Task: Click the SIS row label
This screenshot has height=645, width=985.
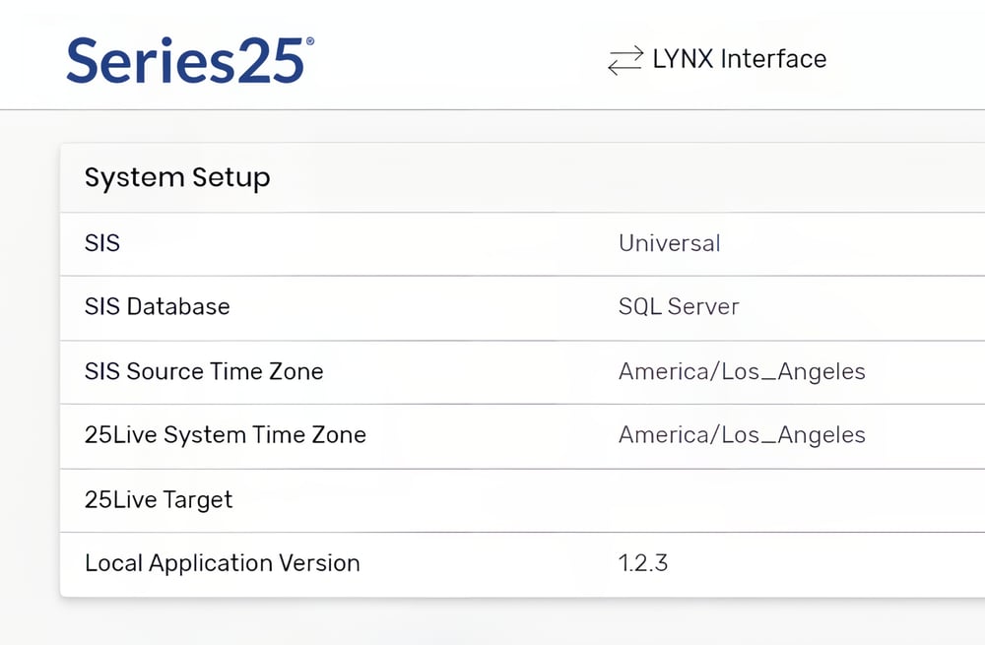Action: tap(102, 243)
